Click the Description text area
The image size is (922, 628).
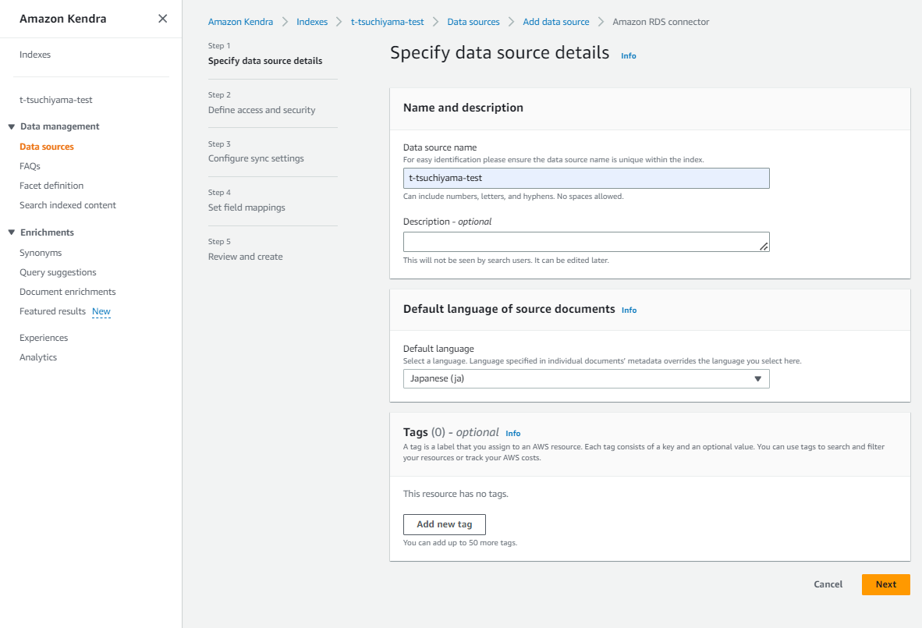click(x=586, y=242)
